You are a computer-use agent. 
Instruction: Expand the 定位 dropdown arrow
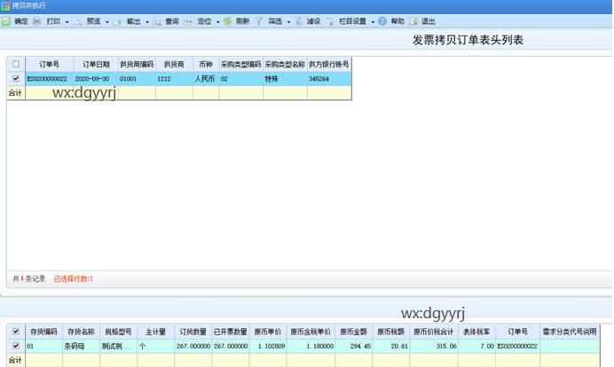pyautogui.click(x=217, y=21)
